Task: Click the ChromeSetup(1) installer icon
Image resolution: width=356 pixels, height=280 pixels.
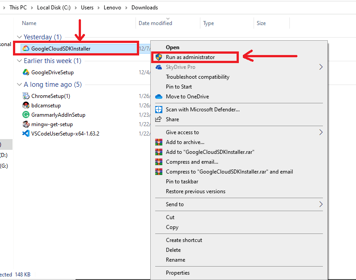Action: (26, 96)
